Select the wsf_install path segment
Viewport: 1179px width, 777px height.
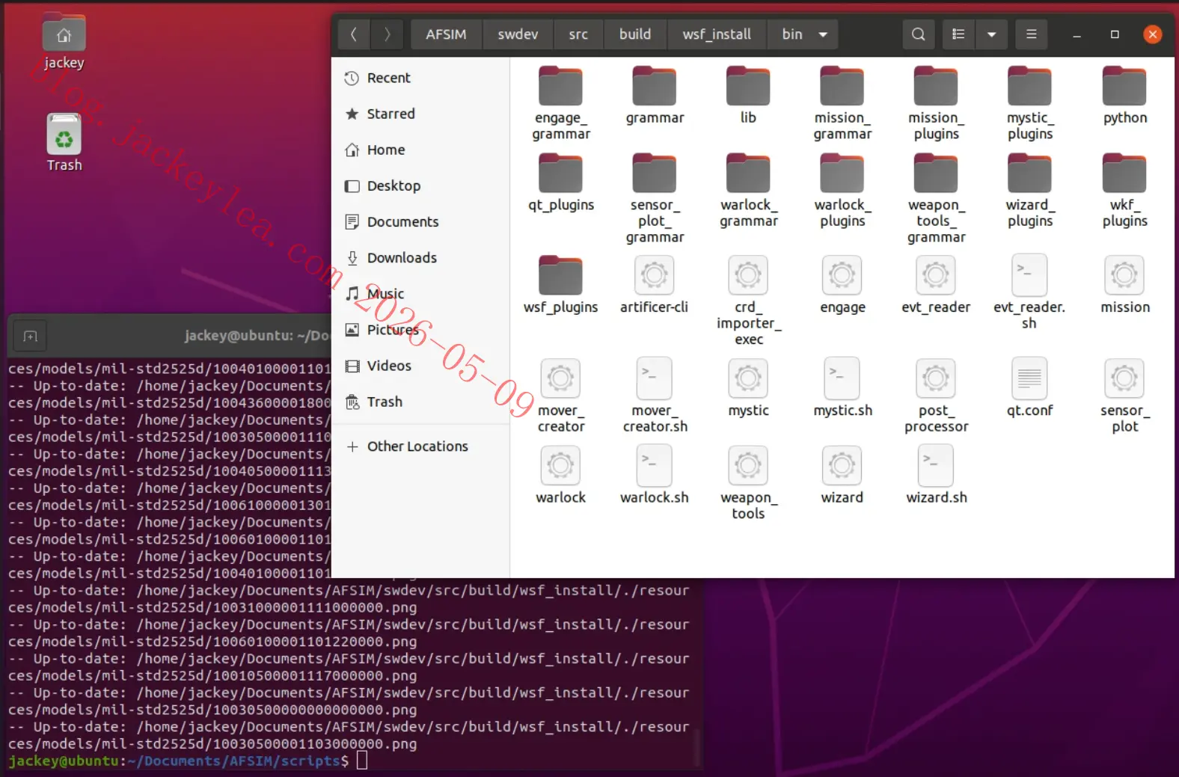(x=717, y=34)
